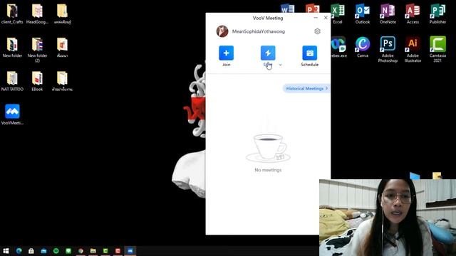Image resolution: width=456 pixels, height=256 pixels.
Task: Open the Windows Start menu
Action: point(6,251)
